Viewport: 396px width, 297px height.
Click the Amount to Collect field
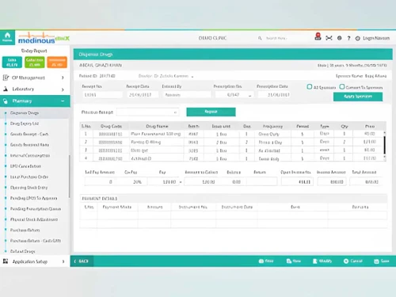coord(201,182)
